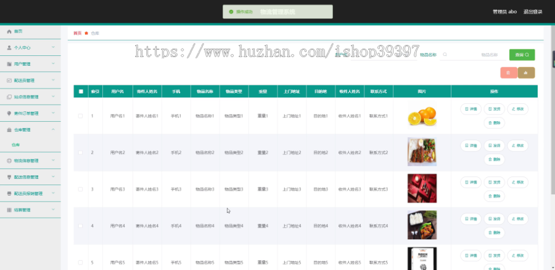The width and height of the screenshot is (555, 270).
Task: Click 修改 for row 用户名3
Action: pyautogui.click(x=518, y=182)
